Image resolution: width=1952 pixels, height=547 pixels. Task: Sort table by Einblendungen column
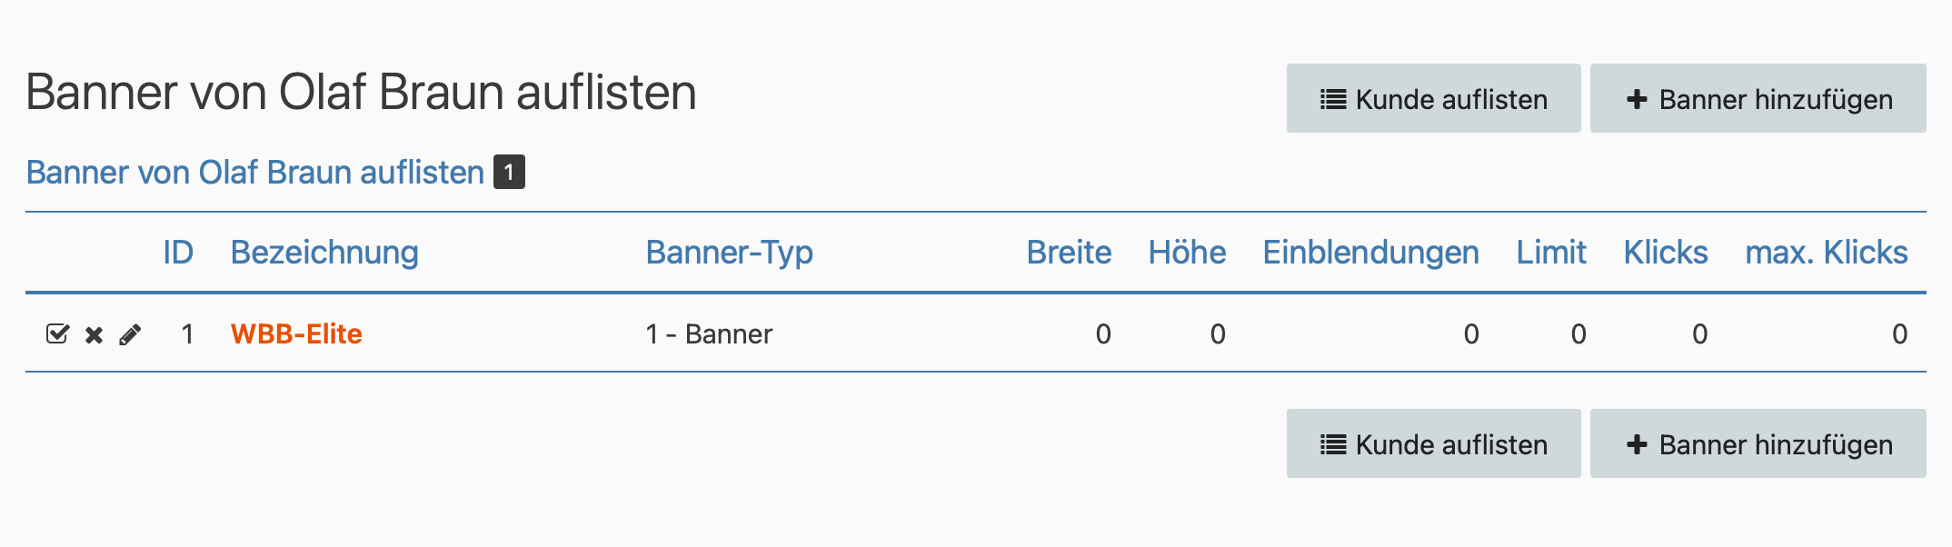pos(1370,253)
